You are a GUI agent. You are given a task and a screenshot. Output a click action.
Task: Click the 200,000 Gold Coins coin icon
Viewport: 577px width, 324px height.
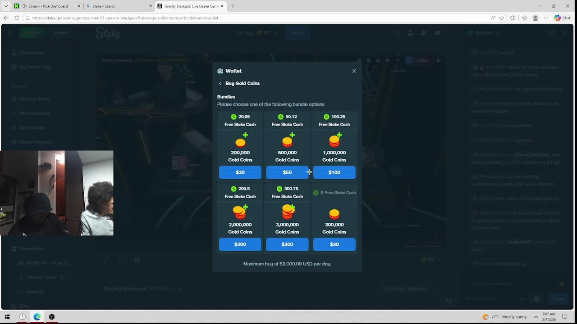point(241,140)
